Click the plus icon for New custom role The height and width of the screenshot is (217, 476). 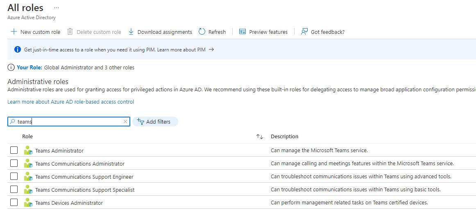14,32
